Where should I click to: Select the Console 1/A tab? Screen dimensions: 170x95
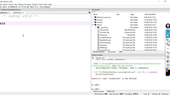pyautogui.click(x=100, y=58)
